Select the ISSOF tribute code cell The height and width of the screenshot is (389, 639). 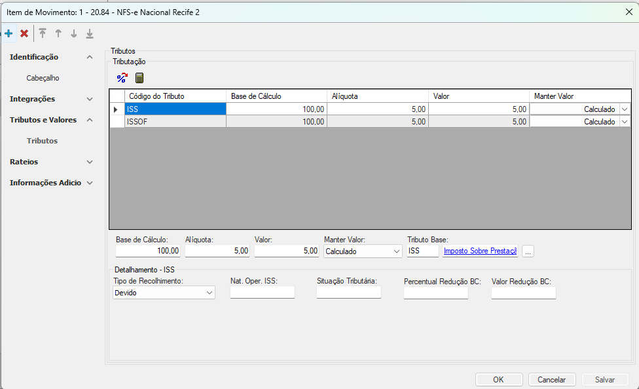coord(175,122)
